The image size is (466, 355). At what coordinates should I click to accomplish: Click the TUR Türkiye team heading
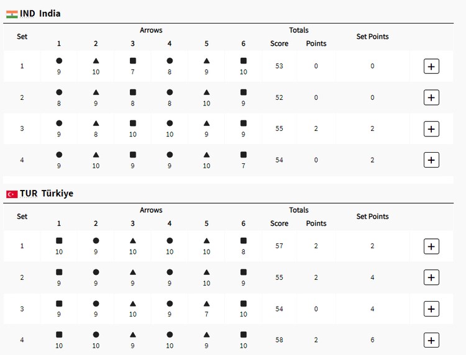click(x=47, y=194)
